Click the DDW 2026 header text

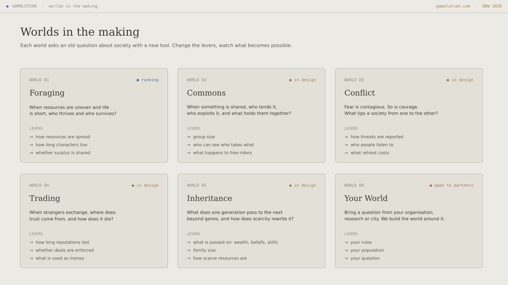coord(492,6)
